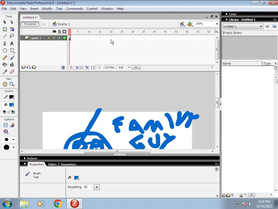Screen dimensions: 278x209
Task: Open brush shape dropdown
Action: [x=9, y=147]
